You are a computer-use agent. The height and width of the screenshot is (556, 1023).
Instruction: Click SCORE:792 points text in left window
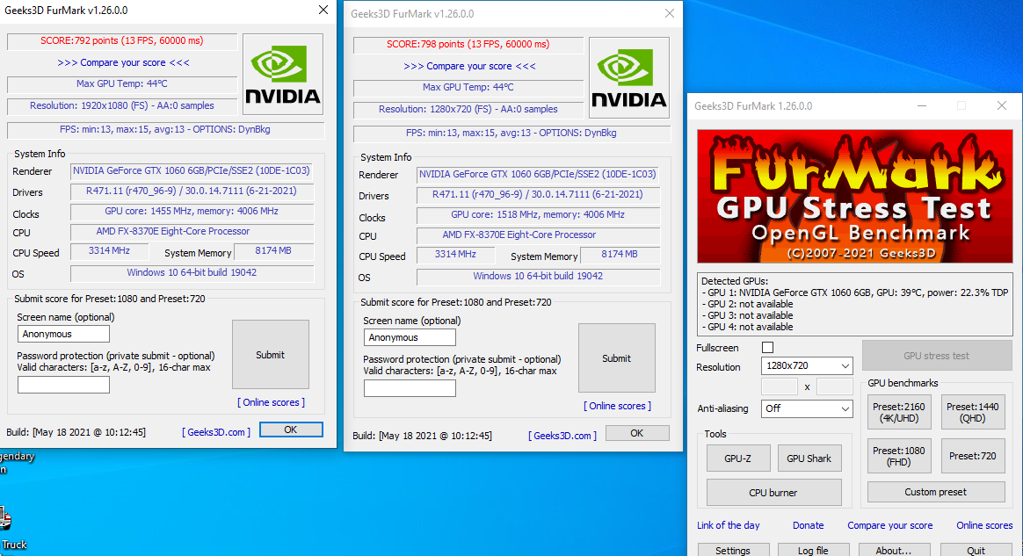(122, 40)
